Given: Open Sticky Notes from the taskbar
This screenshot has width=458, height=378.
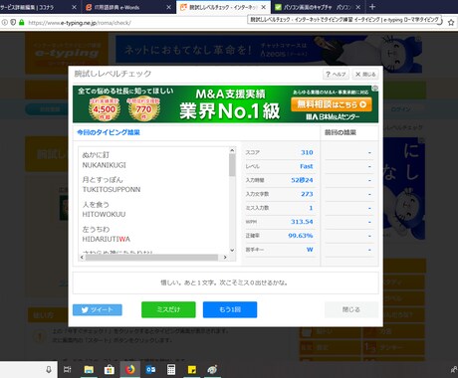Looking at the screenshot, I should point(192,369).
